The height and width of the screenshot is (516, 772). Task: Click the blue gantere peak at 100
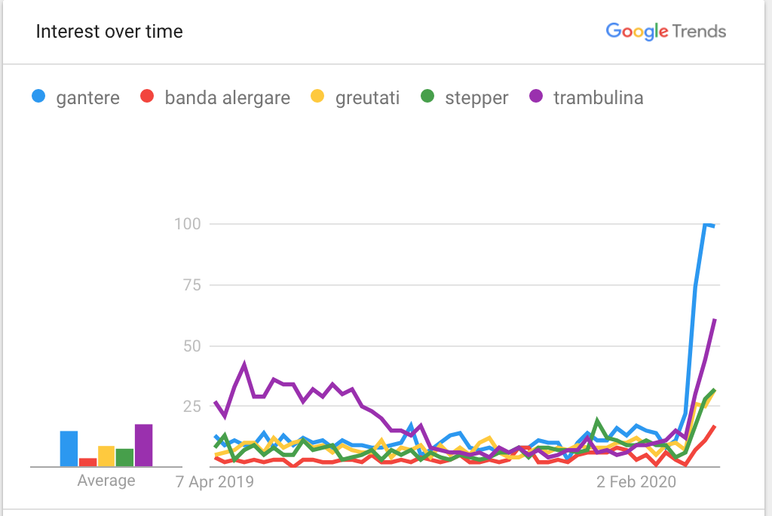[706, 225]
